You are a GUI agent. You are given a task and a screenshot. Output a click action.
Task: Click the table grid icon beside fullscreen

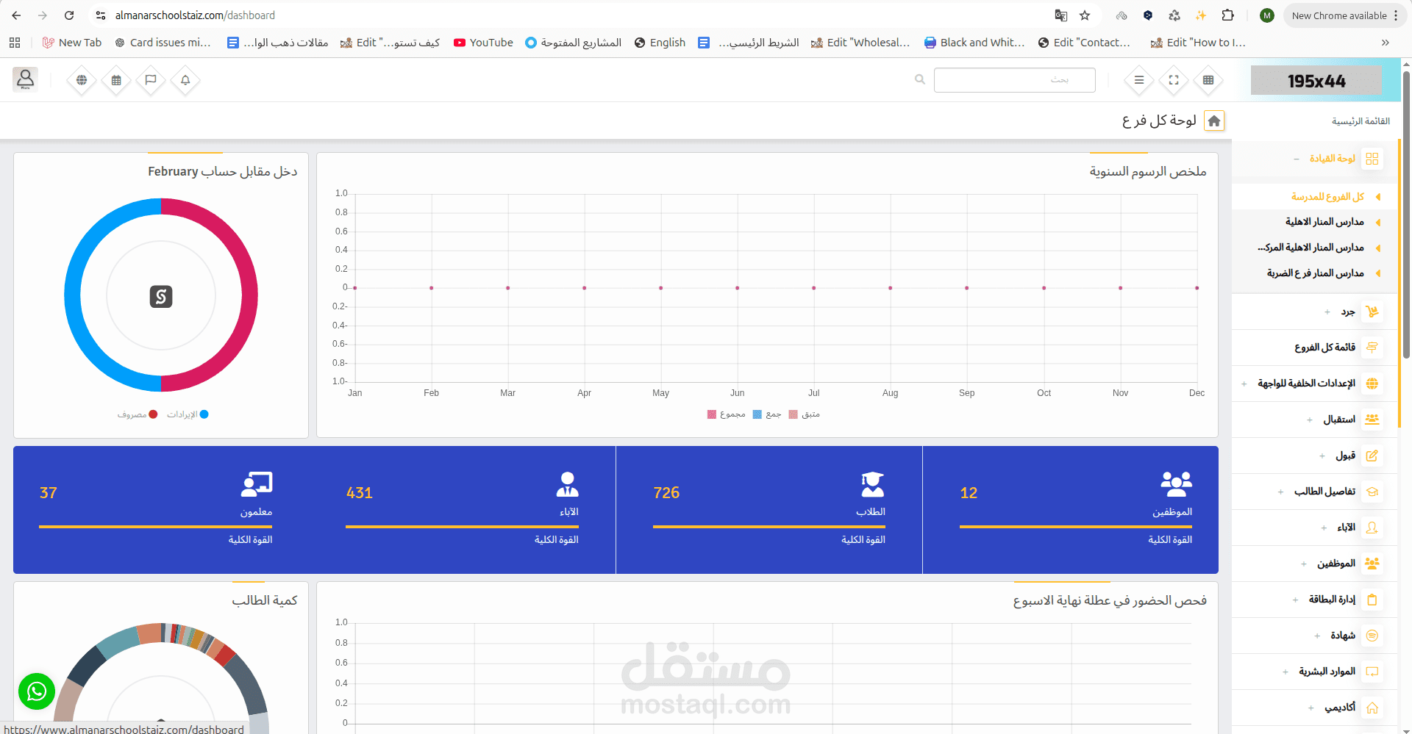(1208, 80)
